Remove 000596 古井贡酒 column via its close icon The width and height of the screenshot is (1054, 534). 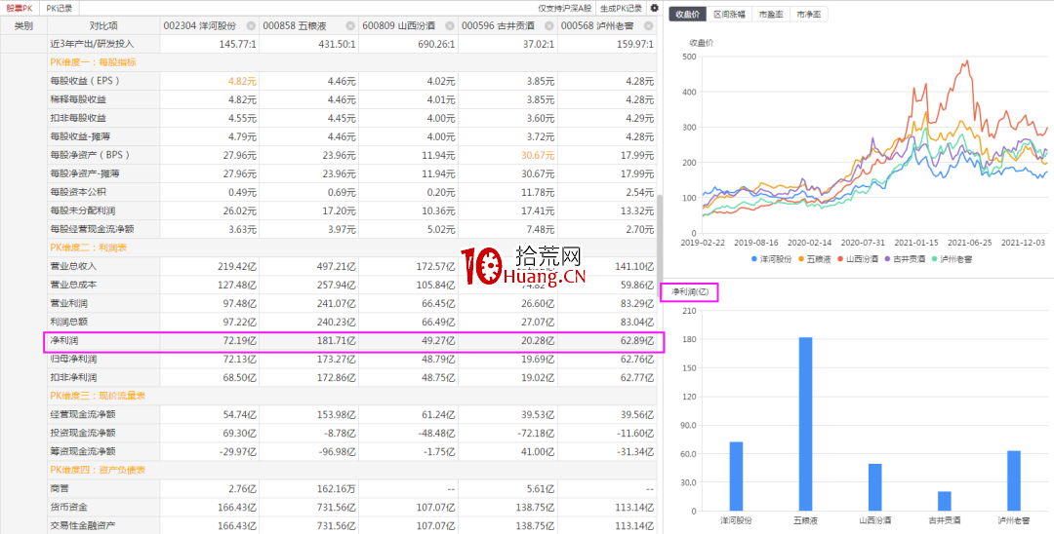click(x=549, y=26)
